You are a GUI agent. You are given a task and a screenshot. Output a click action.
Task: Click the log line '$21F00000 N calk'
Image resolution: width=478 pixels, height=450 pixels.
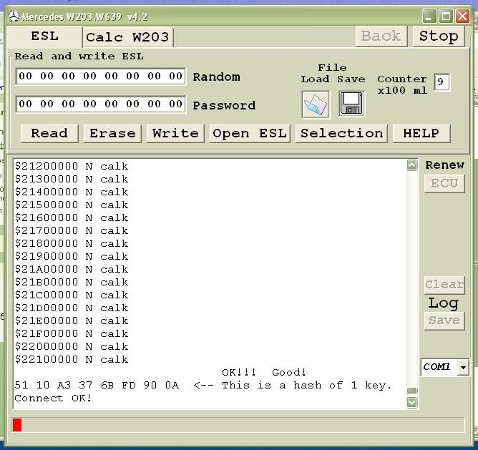72,334
